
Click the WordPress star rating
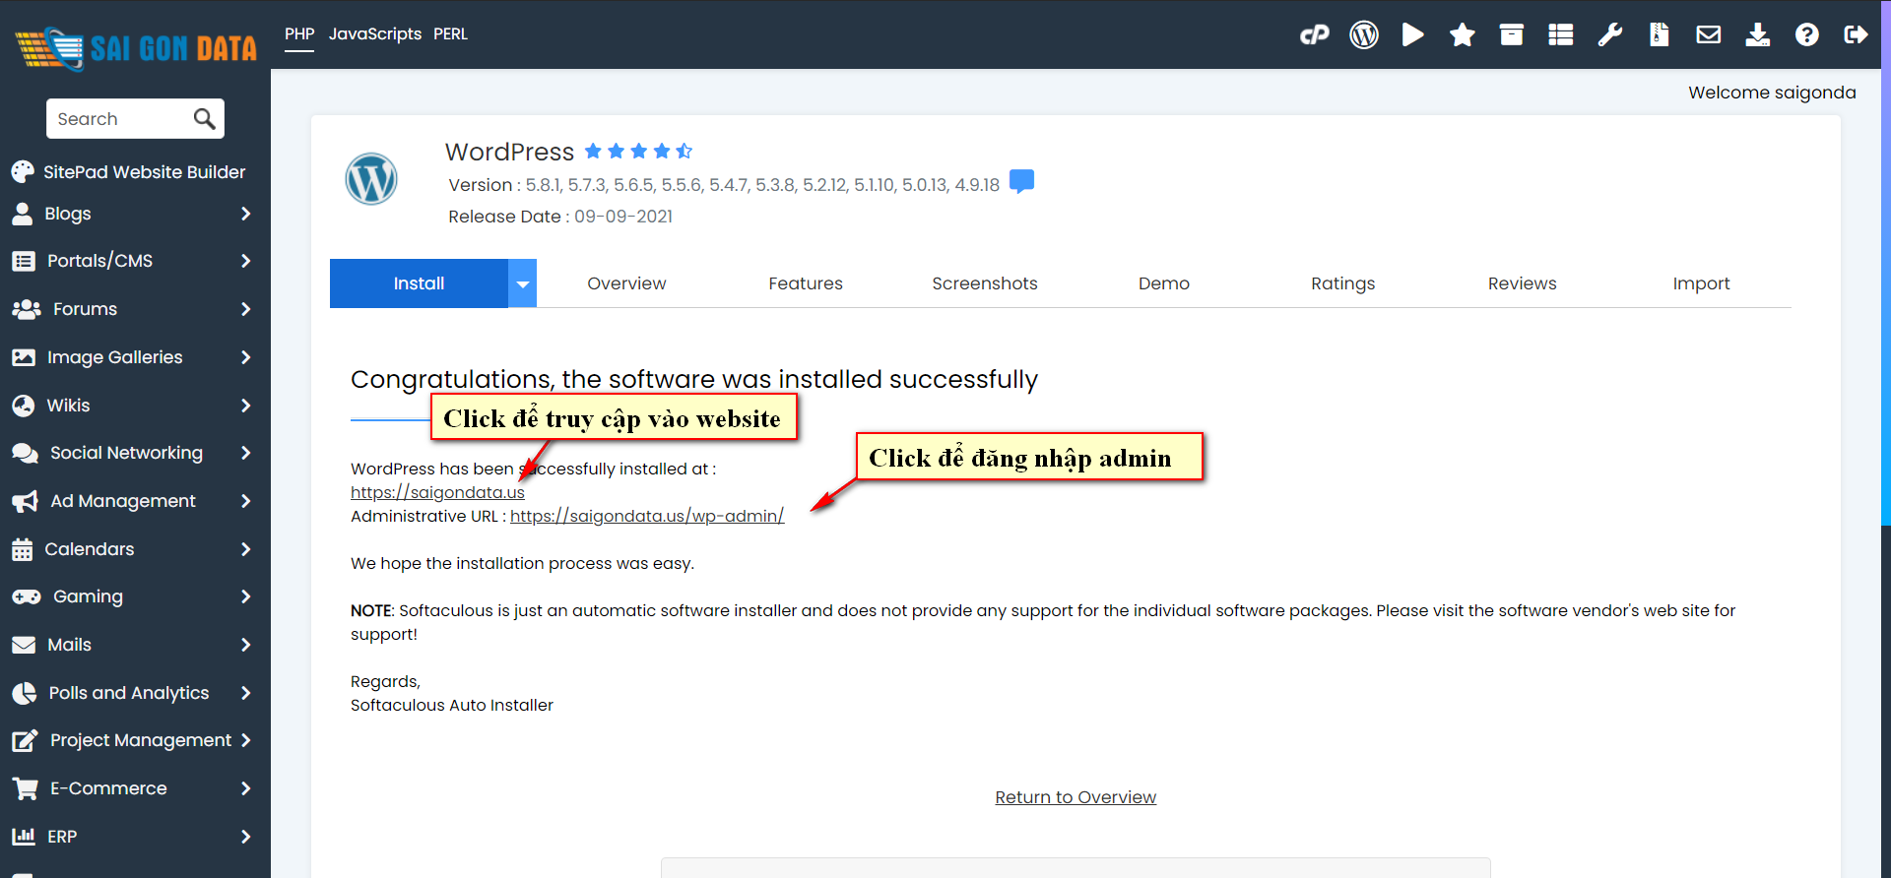click(x=638, y=152)
